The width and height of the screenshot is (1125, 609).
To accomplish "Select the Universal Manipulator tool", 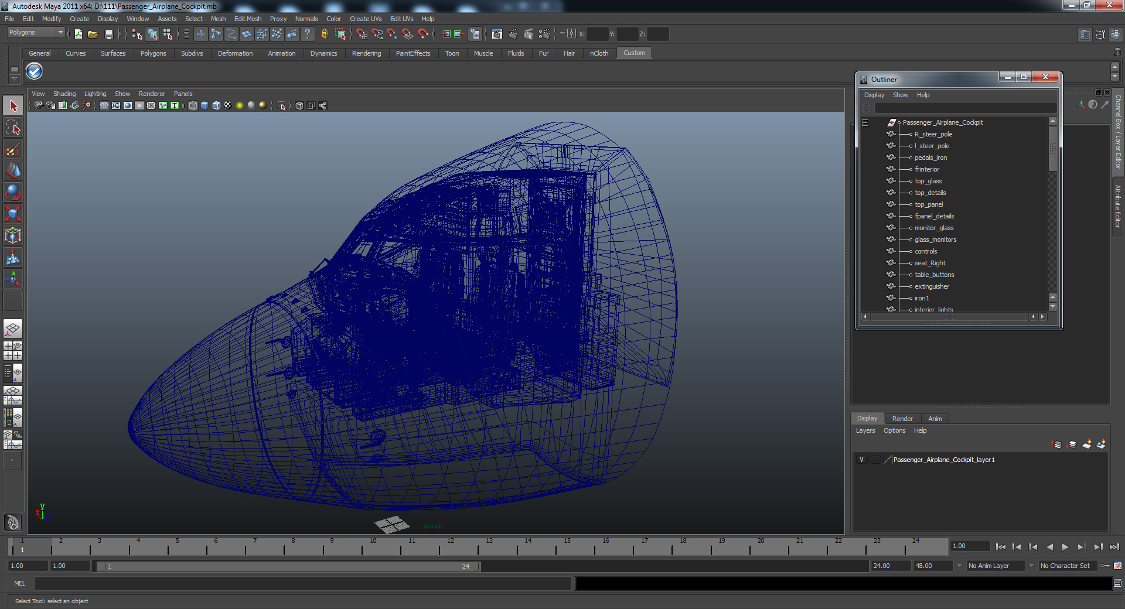I will 13,235.
